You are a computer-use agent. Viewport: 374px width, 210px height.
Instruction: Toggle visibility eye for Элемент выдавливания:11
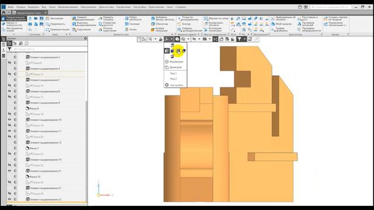[x=9, y=131]
